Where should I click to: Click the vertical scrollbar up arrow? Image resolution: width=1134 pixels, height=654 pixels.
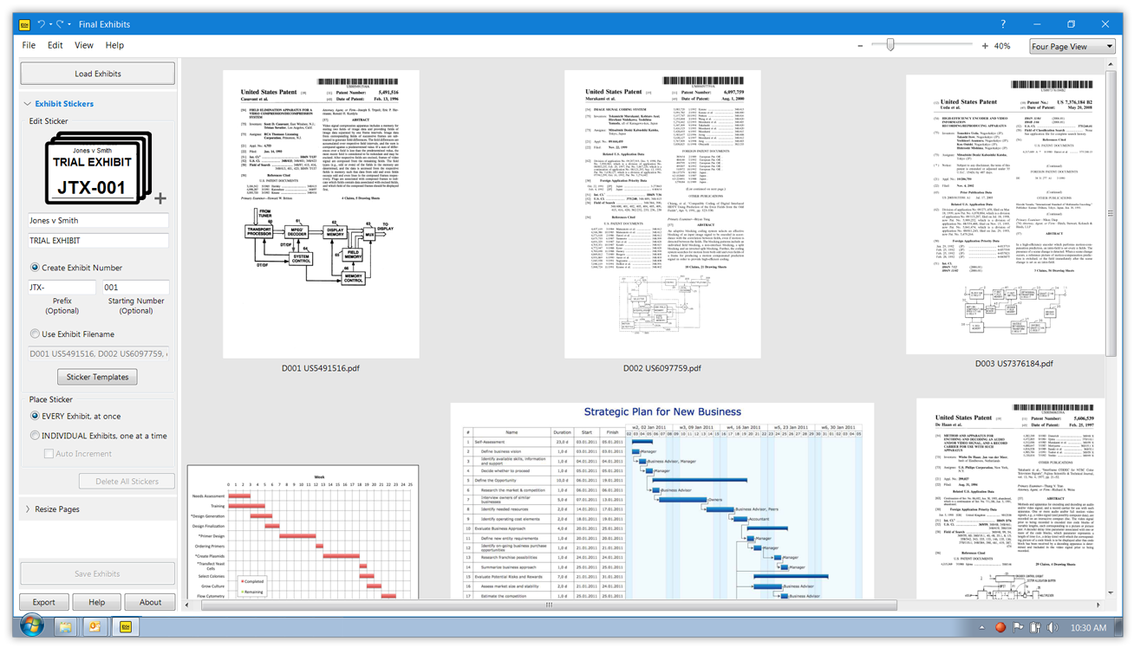point(1111,65)
